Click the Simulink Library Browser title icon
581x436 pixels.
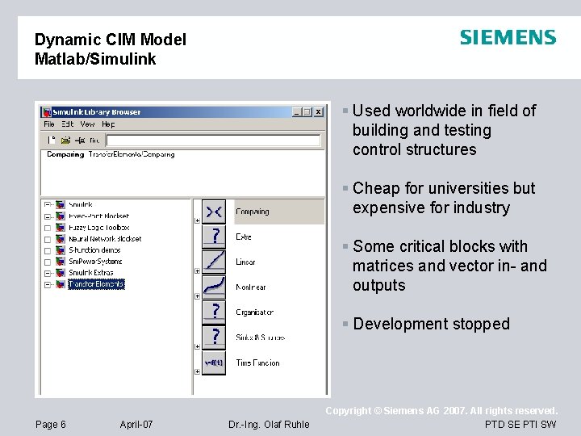tap(47, 112)
